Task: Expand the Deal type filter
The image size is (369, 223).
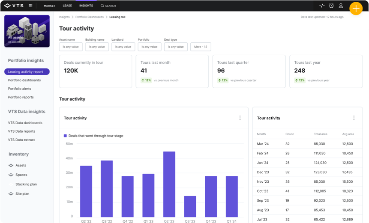Action: 176,47
